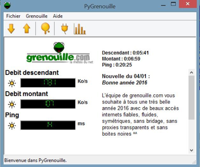Viewport: 200px width, 167px height.
Task: Click the news scrollbar up arrow
Action: click(x=191, y=72)
